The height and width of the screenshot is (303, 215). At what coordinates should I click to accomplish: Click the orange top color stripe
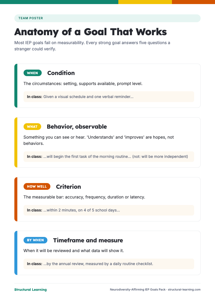coord(193,2)
